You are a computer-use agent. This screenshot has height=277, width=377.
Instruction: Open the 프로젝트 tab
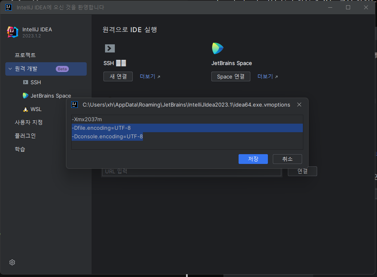(25, 55)
